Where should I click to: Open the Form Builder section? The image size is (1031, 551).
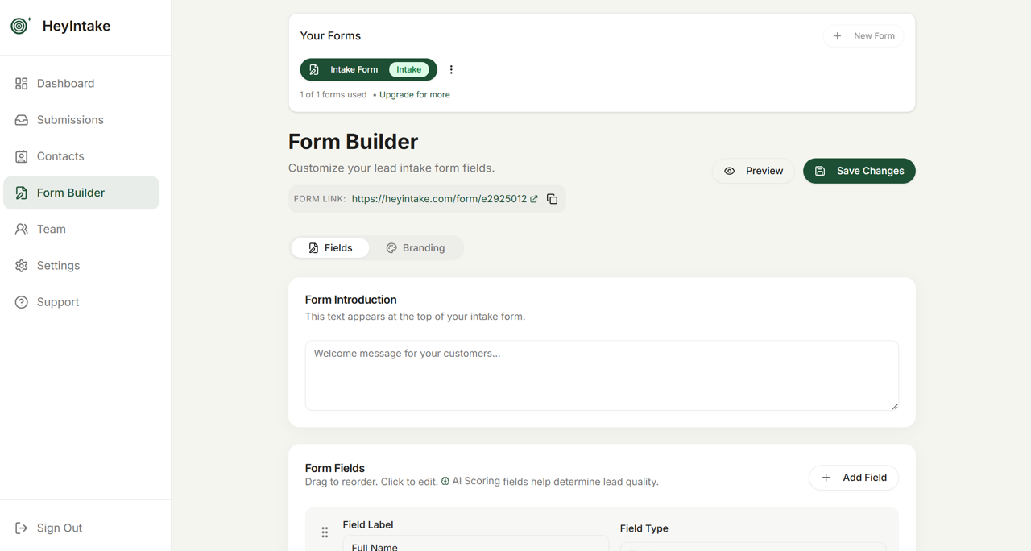(x=70, y=193)
